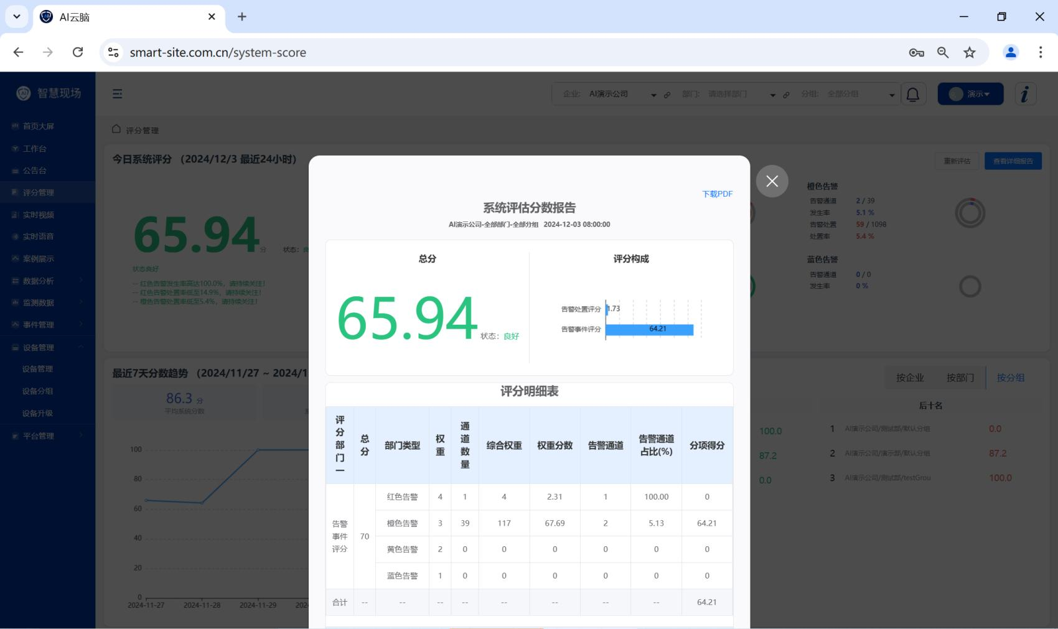Screen dimensions: 1058x629
Task: Click the 蓝色告警 donut chart
Action: point(970,287)
